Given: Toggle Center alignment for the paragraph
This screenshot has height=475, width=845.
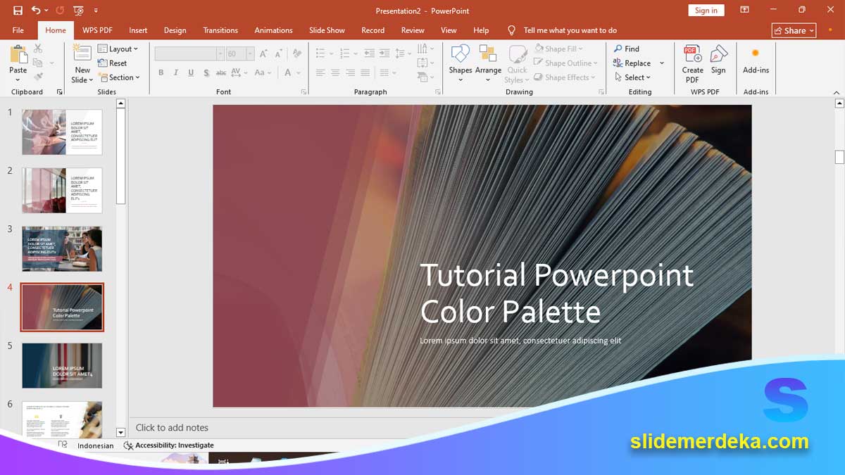Looking at the screenshot, I should [x=335, y=72].
